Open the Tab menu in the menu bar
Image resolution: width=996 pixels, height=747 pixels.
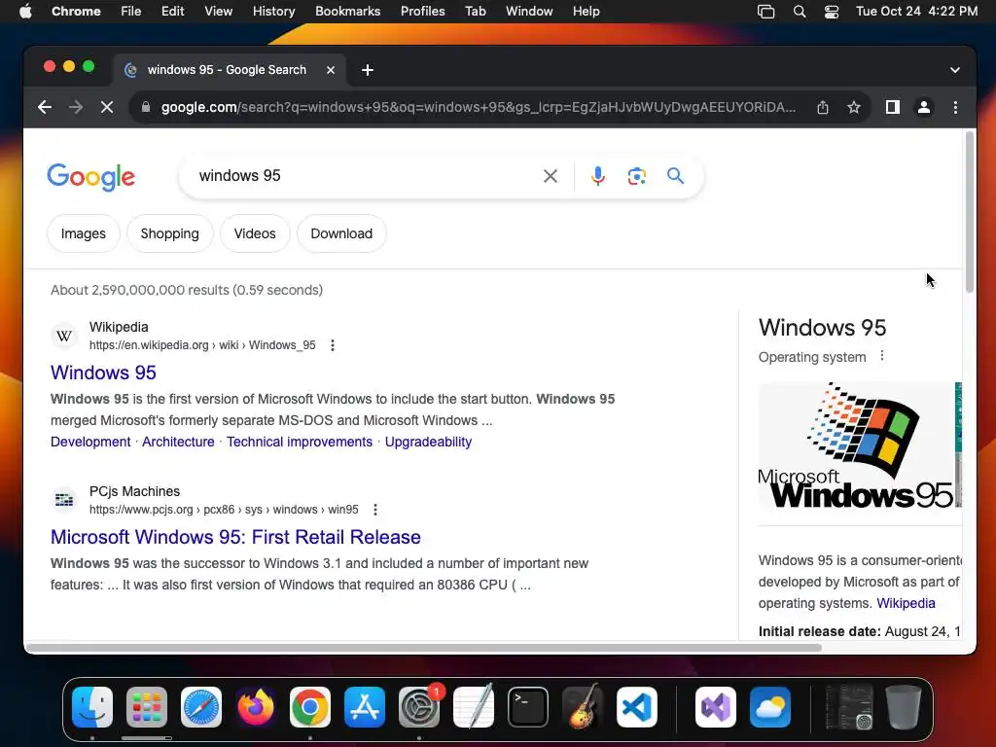click(475, 12)
